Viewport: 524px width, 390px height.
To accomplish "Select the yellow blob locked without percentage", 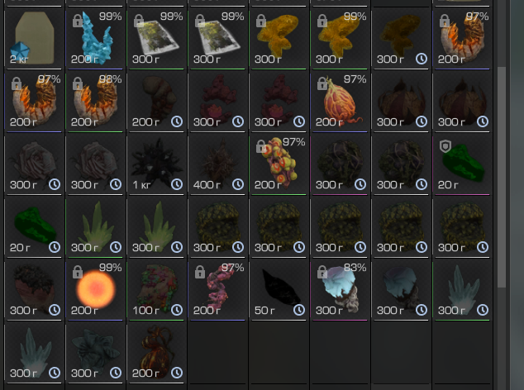I will pos(279,38).
